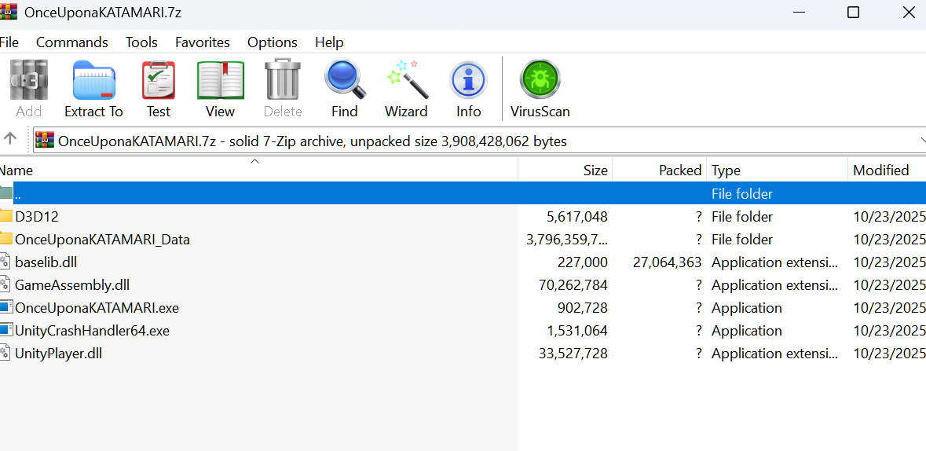Maximize the WinRAR window

coord(853,12)
